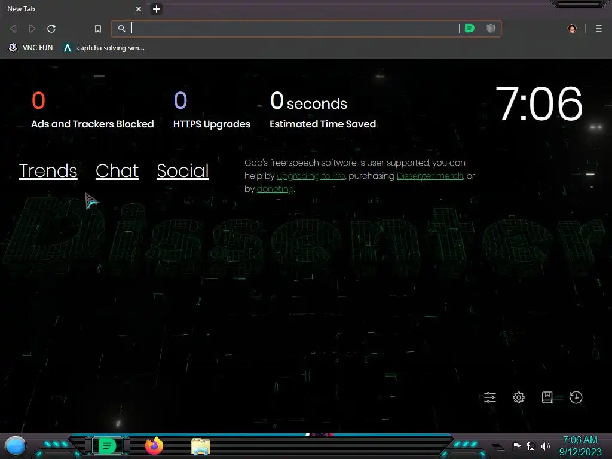
Task: Open the Chat link
Action: click(x=117, y=171)
